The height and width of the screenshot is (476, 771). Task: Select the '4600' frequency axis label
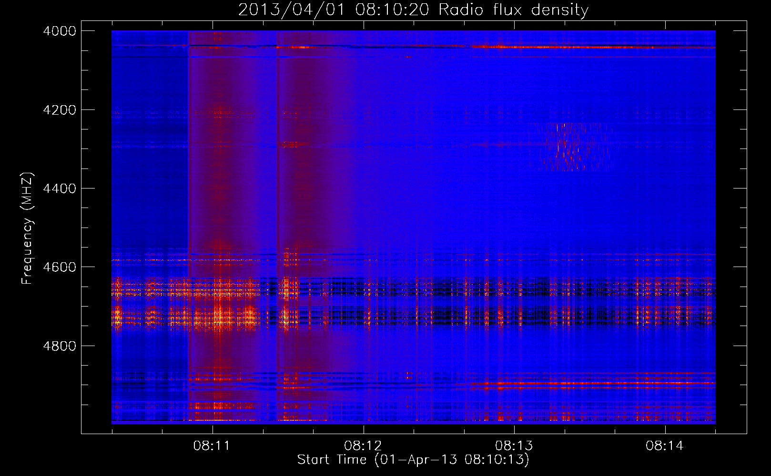tap(60, 267)
